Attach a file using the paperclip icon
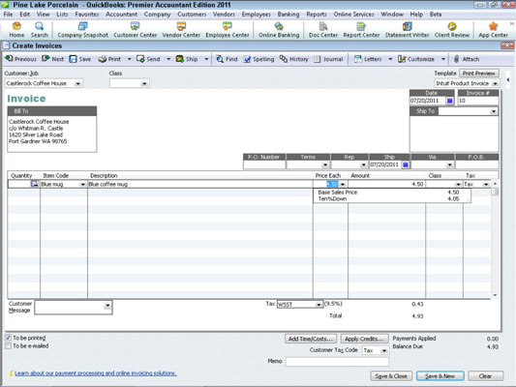Screen dimensions: 516x387 point(456,59)
